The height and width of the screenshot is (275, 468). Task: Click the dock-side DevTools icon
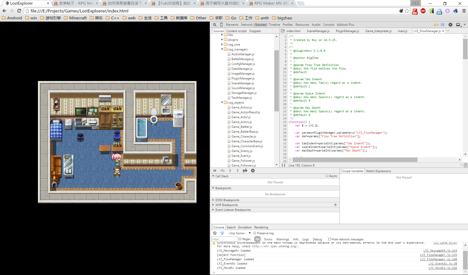pyautogui.click(x=458, y=25)
